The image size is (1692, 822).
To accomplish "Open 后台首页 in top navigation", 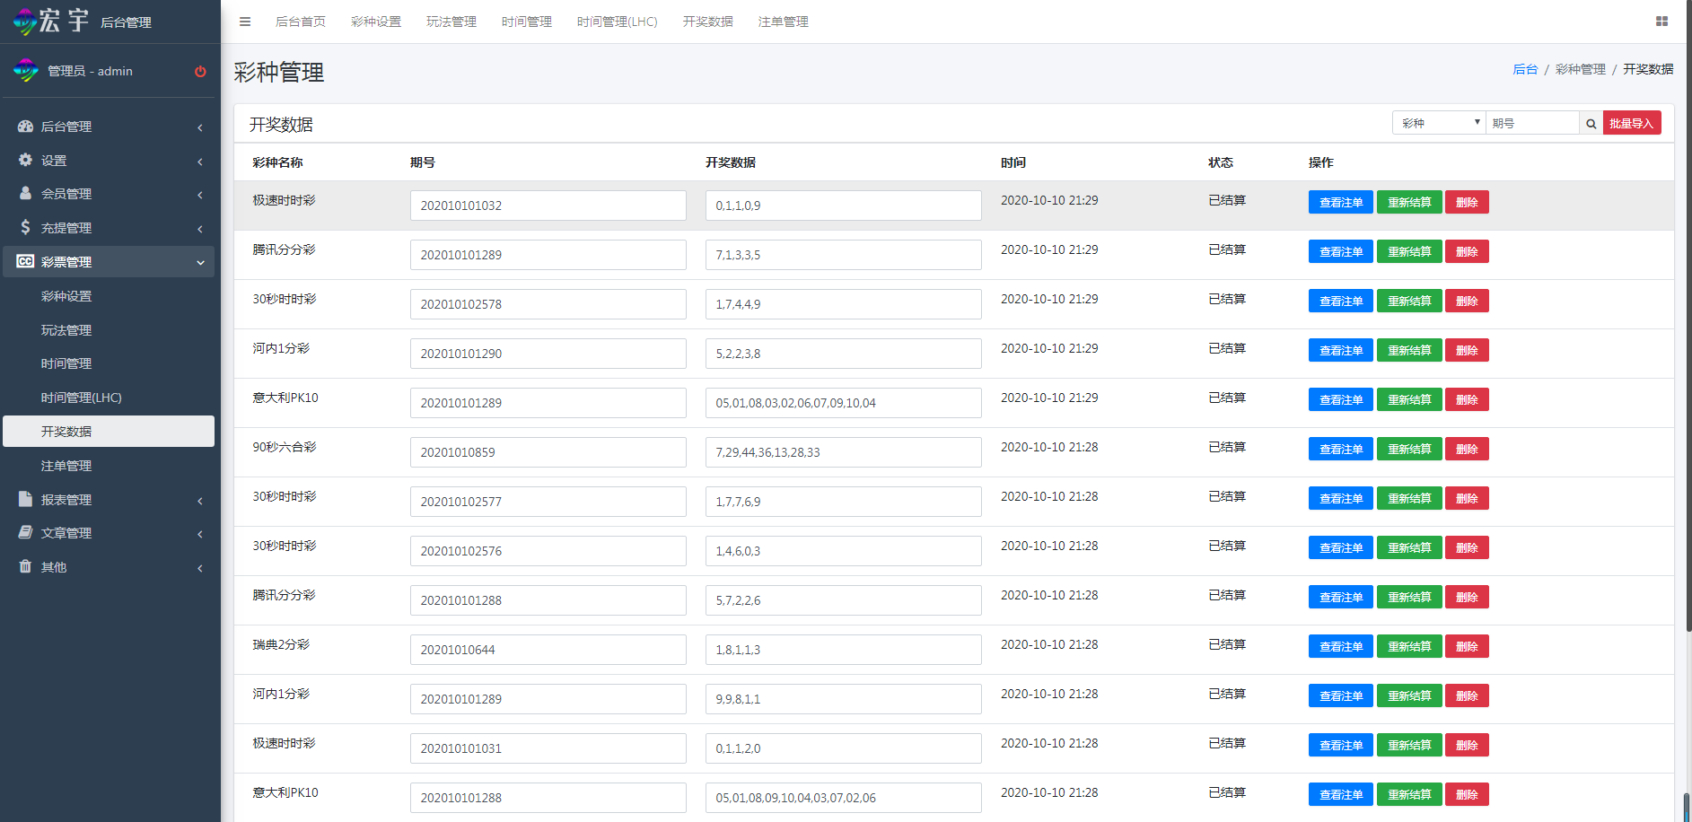I will (301, 22).
